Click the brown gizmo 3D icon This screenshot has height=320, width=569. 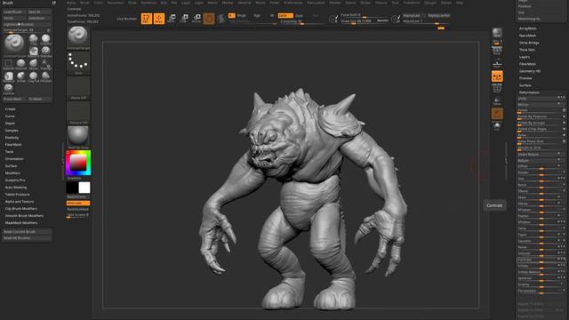point(209,19)
